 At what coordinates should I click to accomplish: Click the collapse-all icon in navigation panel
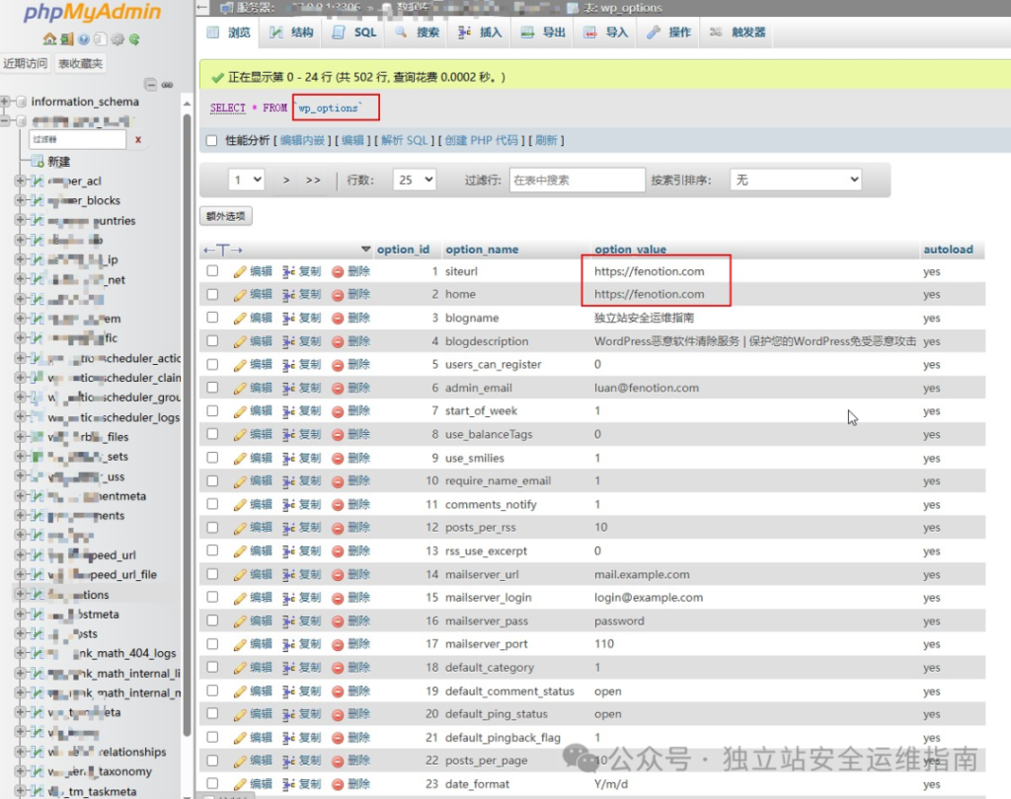[x=150, y=85]
